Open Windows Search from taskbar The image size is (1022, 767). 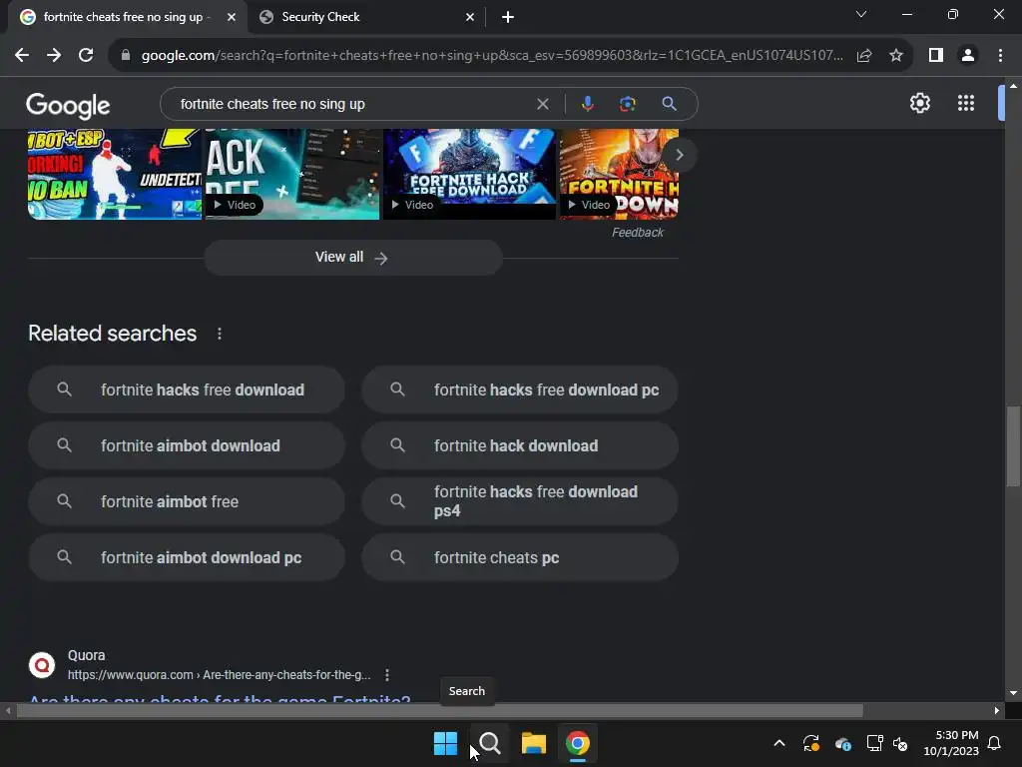[x=489, y=743]
